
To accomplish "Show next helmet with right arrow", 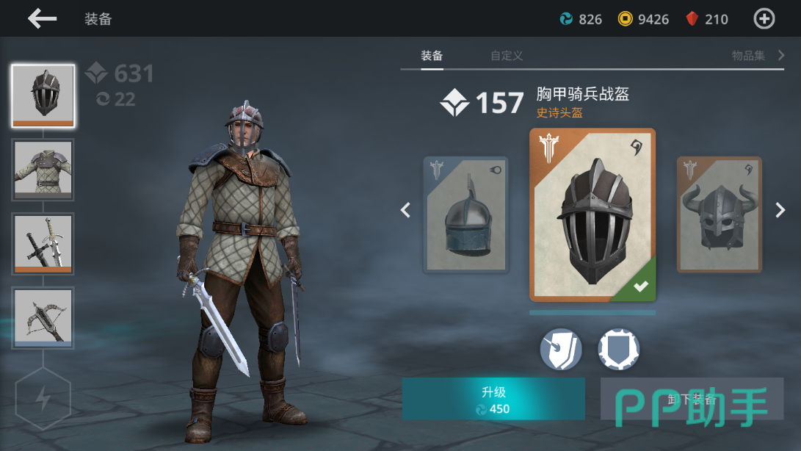I will (780, 209).
